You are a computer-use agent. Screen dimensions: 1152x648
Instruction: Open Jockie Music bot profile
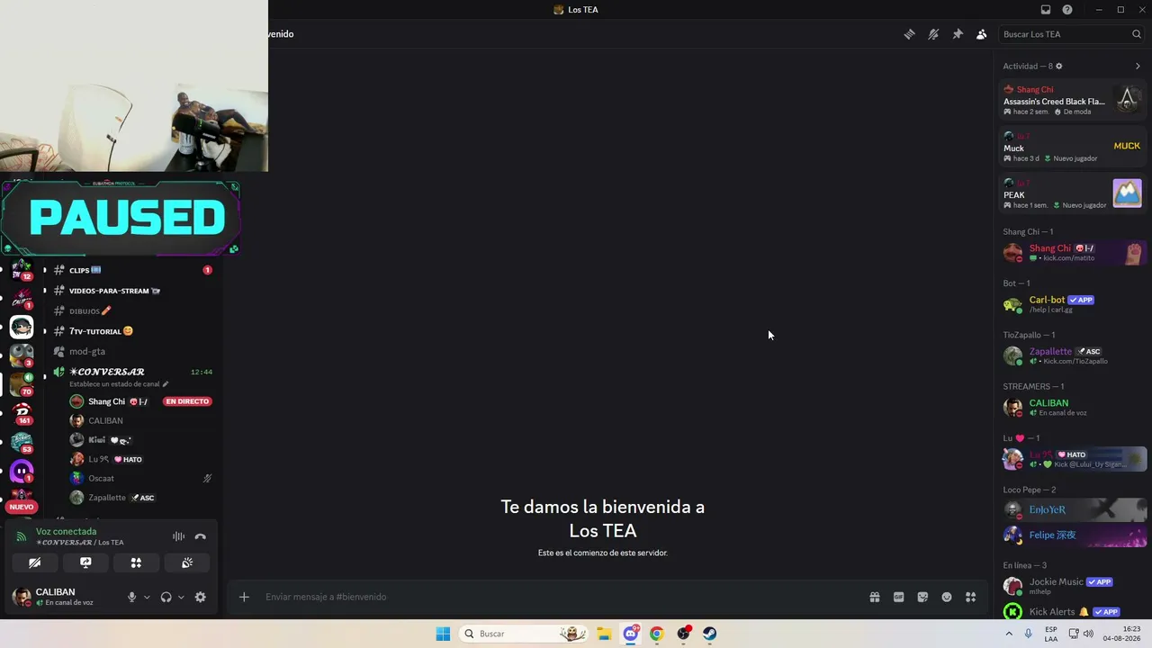point(1072,586)
